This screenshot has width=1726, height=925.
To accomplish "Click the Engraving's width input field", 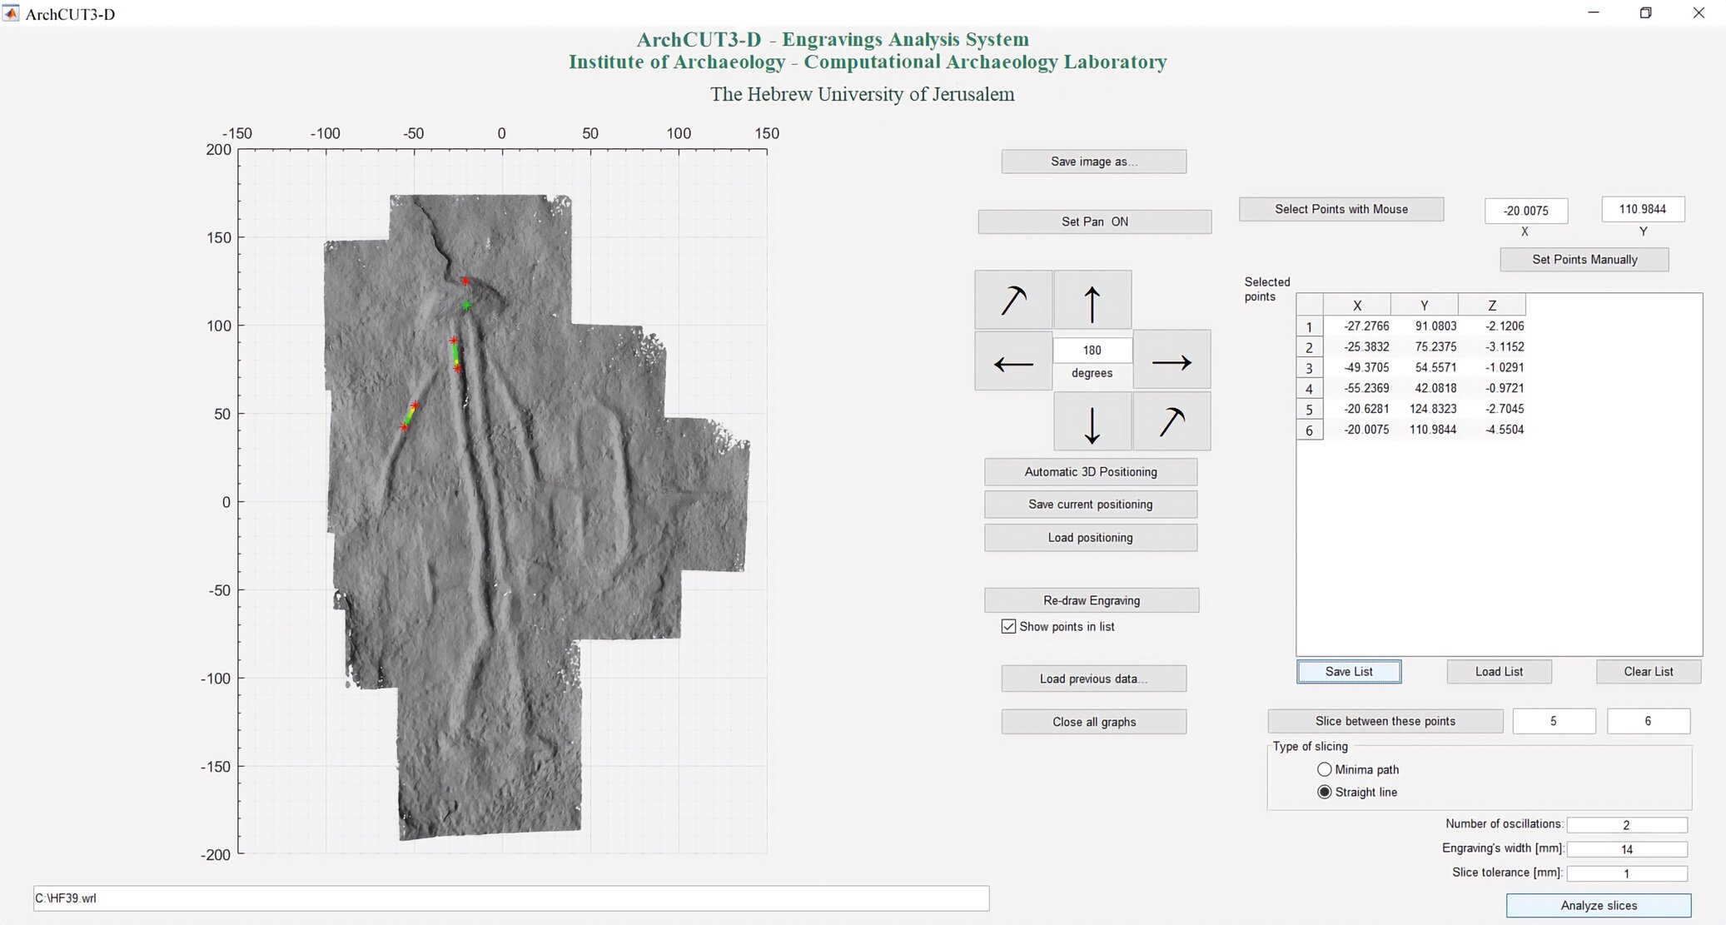I will pos(1626,849).
